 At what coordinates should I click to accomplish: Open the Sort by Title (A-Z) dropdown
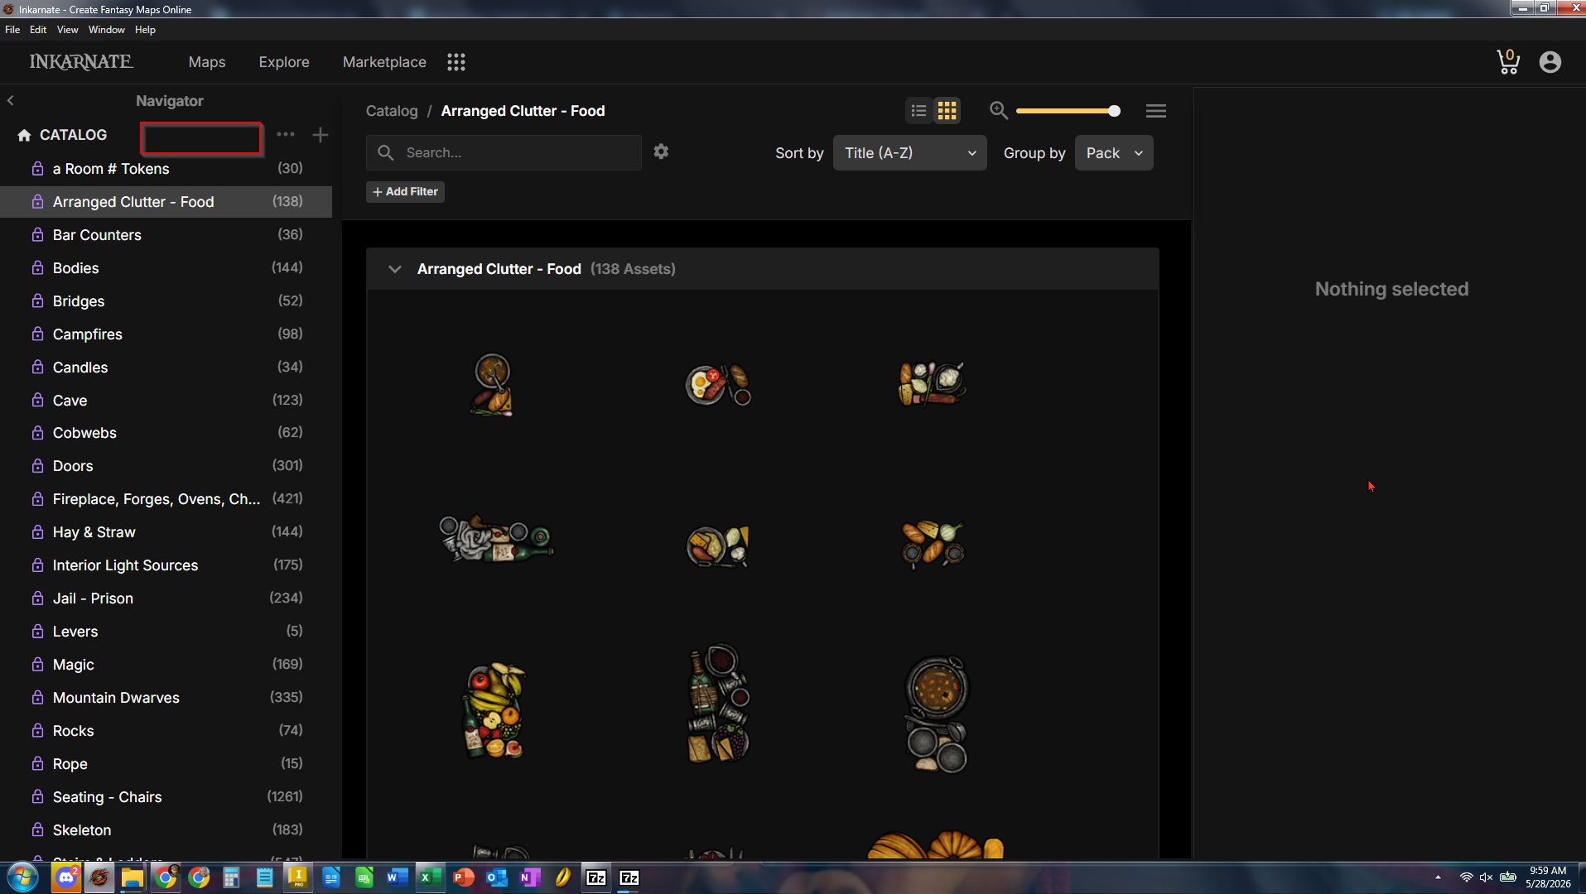(909, 153)
